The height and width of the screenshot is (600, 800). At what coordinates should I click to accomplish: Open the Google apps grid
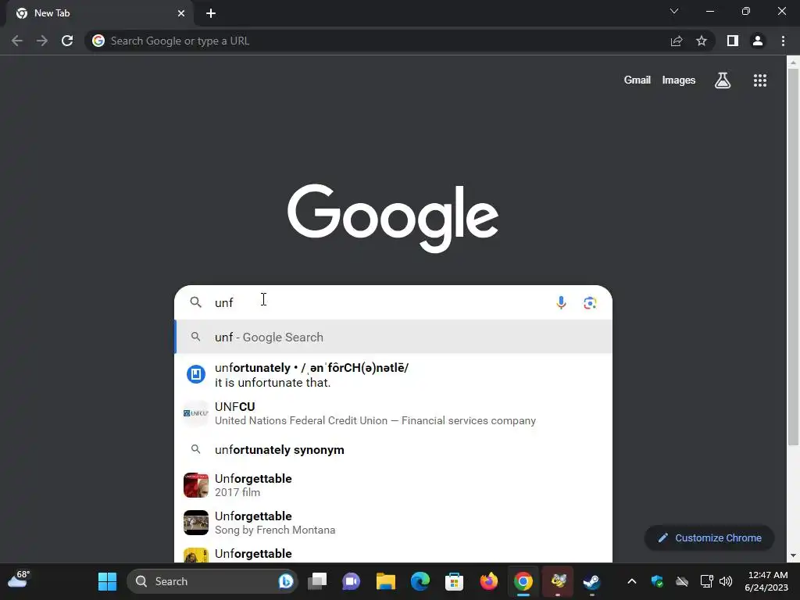(760, 80)
